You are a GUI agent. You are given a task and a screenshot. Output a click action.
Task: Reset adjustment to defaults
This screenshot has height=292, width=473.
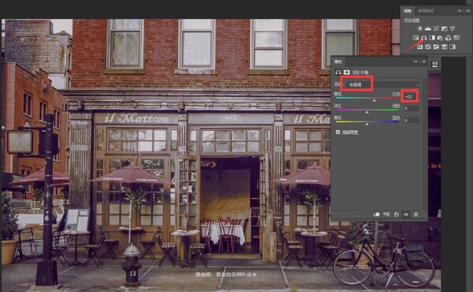pyautogui.click(x=397, y=215)
